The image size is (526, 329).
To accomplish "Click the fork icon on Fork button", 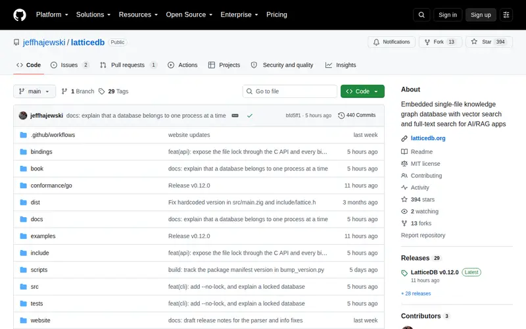I will 427,42.
